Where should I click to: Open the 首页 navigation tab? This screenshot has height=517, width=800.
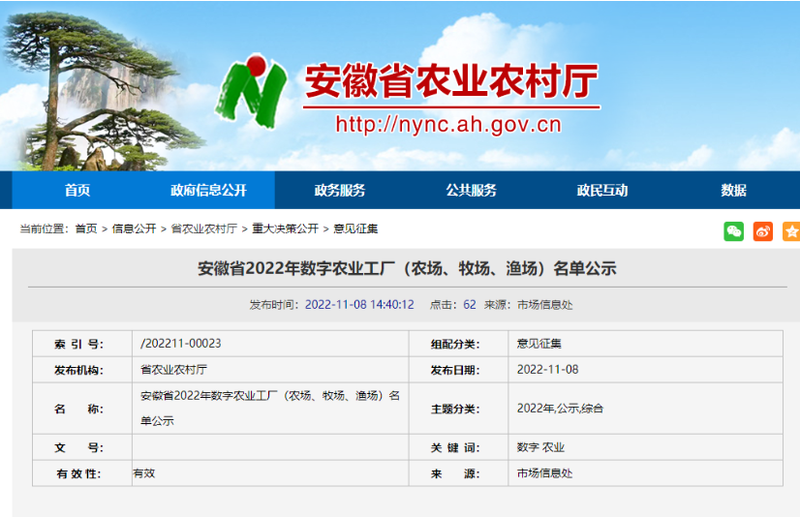[x=77, y=190]
